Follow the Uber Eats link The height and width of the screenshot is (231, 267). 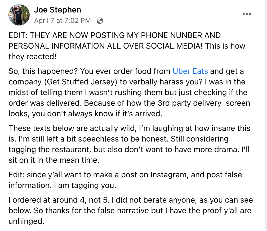tap(190, 71)
